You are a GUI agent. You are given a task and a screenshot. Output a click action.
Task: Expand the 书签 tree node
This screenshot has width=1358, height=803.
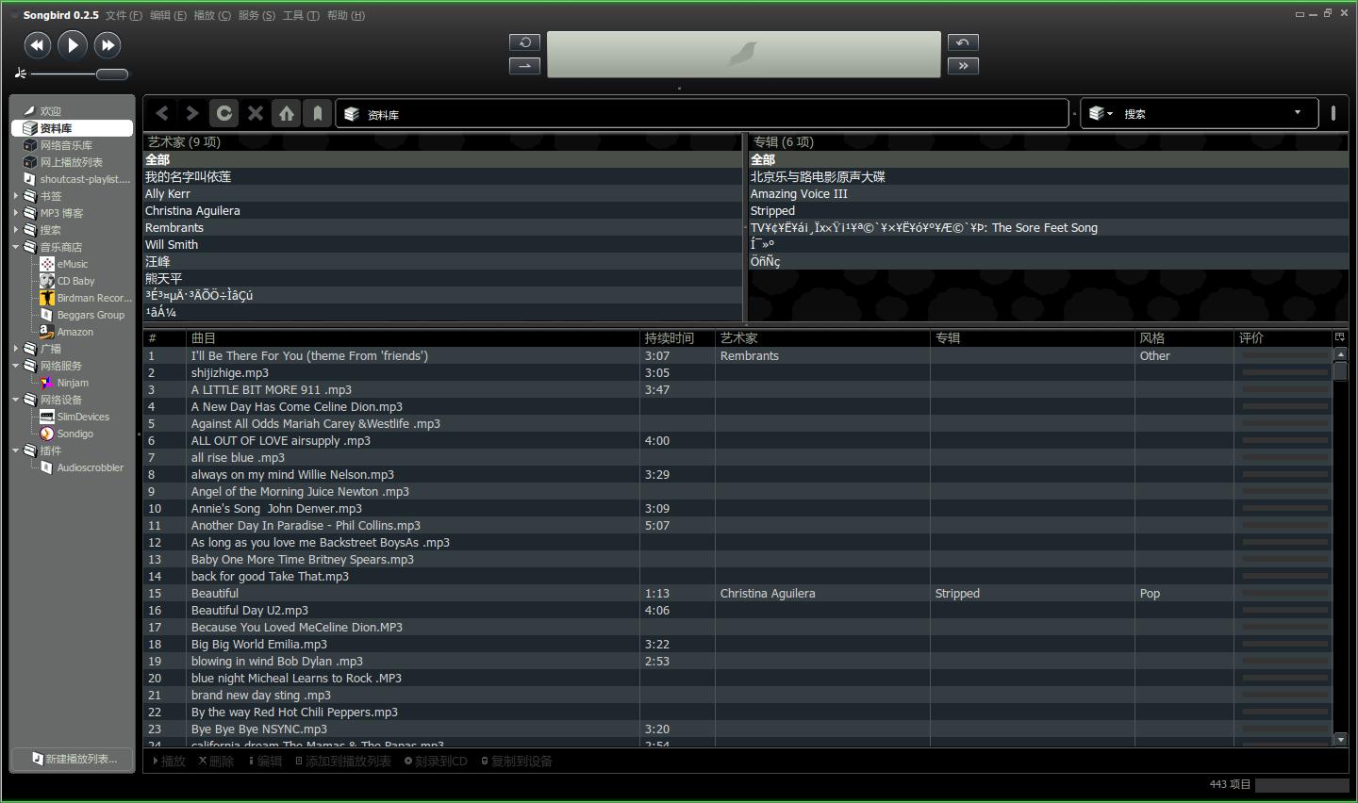(x=16, y=196)
